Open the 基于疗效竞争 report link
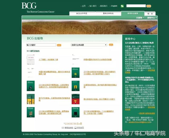 (x=54, y=99)
